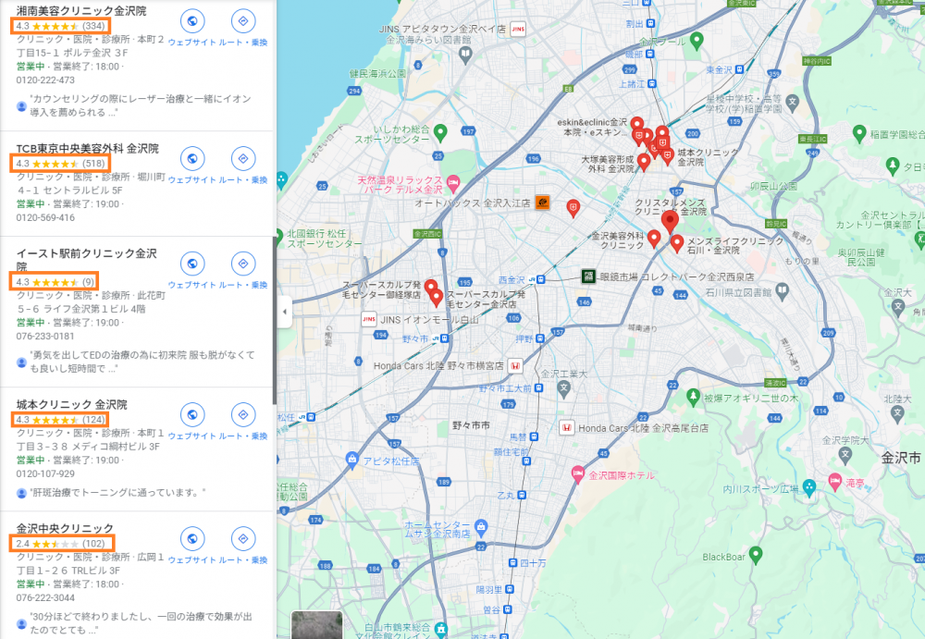Click いしかわ総合スポーツセンター green marker
Screen dimensions: 925x639
440,133
